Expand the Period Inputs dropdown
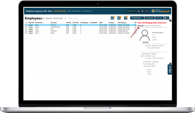Viewport: 195px width, 113px height. [137, 18]
